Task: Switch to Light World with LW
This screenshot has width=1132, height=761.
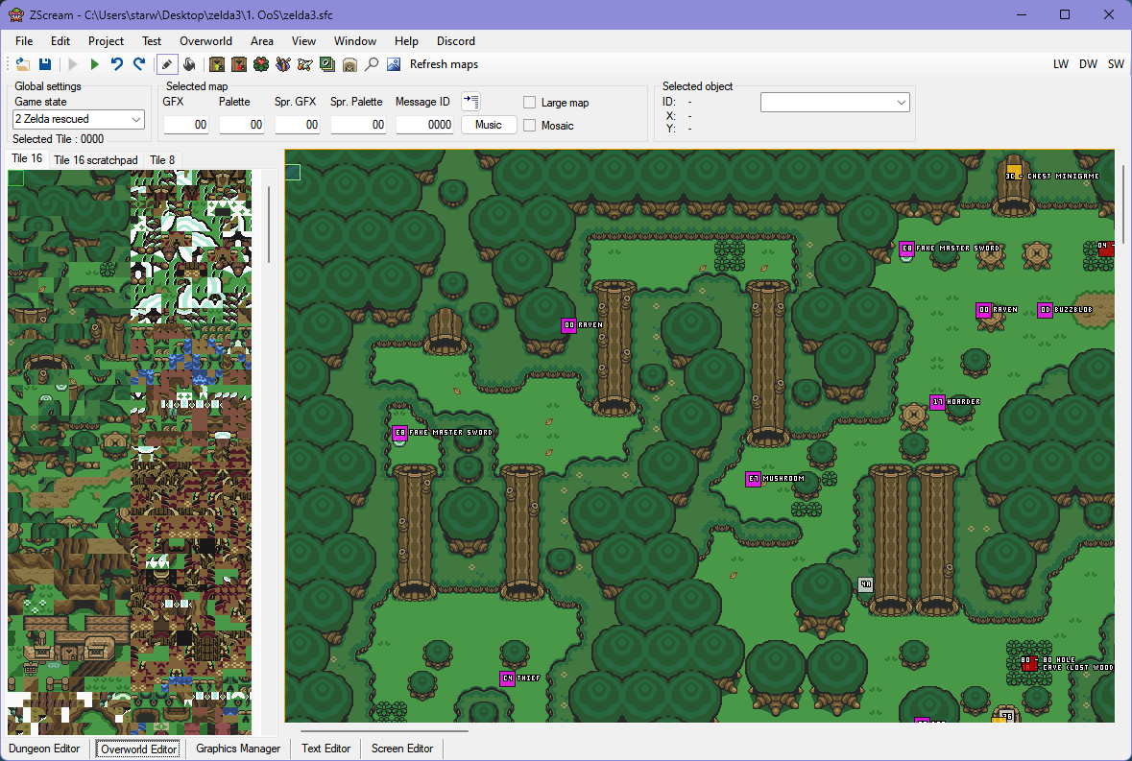Action: pyautogui.click(x=1061, y=64)
